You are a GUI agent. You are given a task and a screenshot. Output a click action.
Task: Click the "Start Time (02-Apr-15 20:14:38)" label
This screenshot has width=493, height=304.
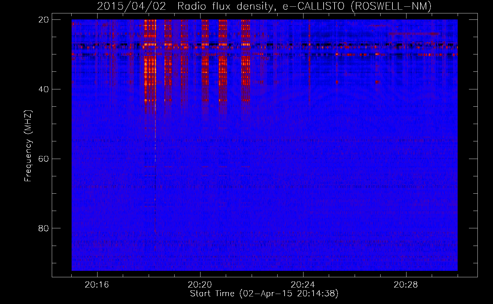tap(264, 294)
